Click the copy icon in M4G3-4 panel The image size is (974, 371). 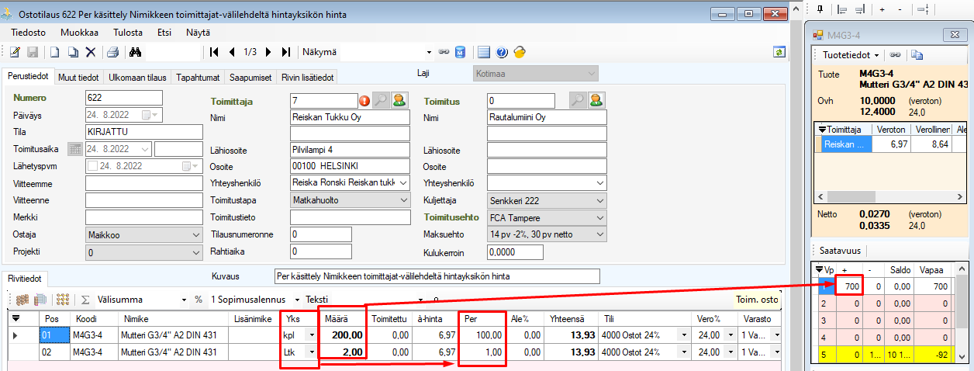click(x=917, y=55)
